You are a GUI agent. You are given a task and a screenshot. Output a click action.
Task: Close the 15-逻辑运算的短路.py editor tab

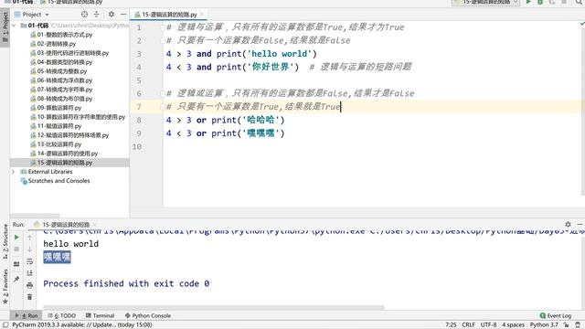[x=201, y=15]
